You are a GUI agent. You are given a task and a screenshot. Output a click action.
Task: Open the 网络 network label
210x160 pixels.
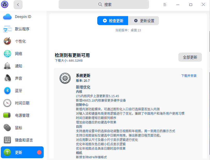tap(19, 54)
